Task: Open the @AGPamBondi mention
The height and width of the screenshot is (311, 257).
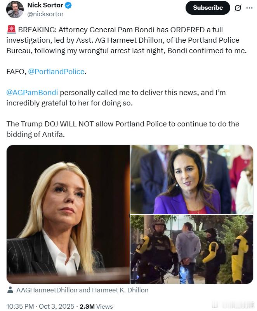Action: click(x=32, y=92)
